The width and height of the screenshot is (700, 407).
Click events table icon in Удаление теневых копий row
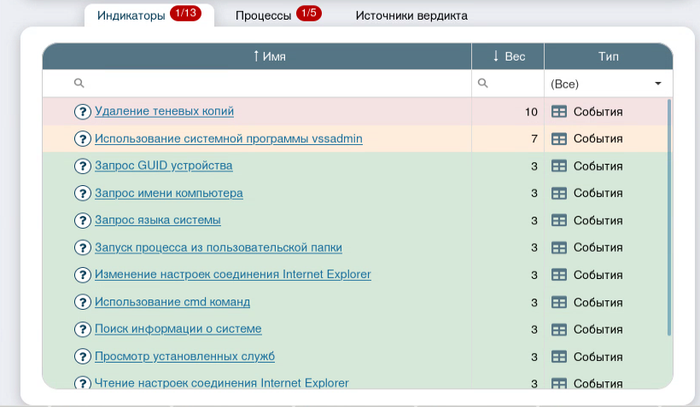tap(559, 112)
